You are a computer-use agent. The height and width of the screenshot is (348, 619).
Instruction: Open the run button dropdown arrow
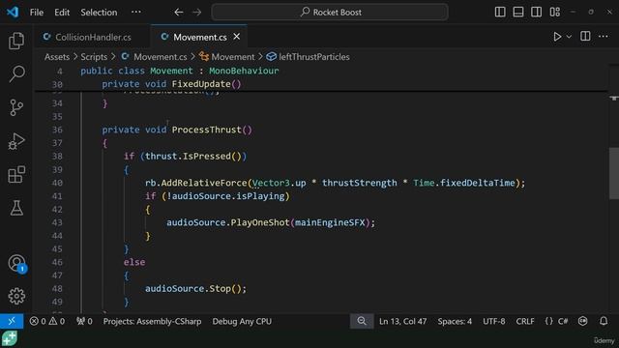[x=569, y=37]
